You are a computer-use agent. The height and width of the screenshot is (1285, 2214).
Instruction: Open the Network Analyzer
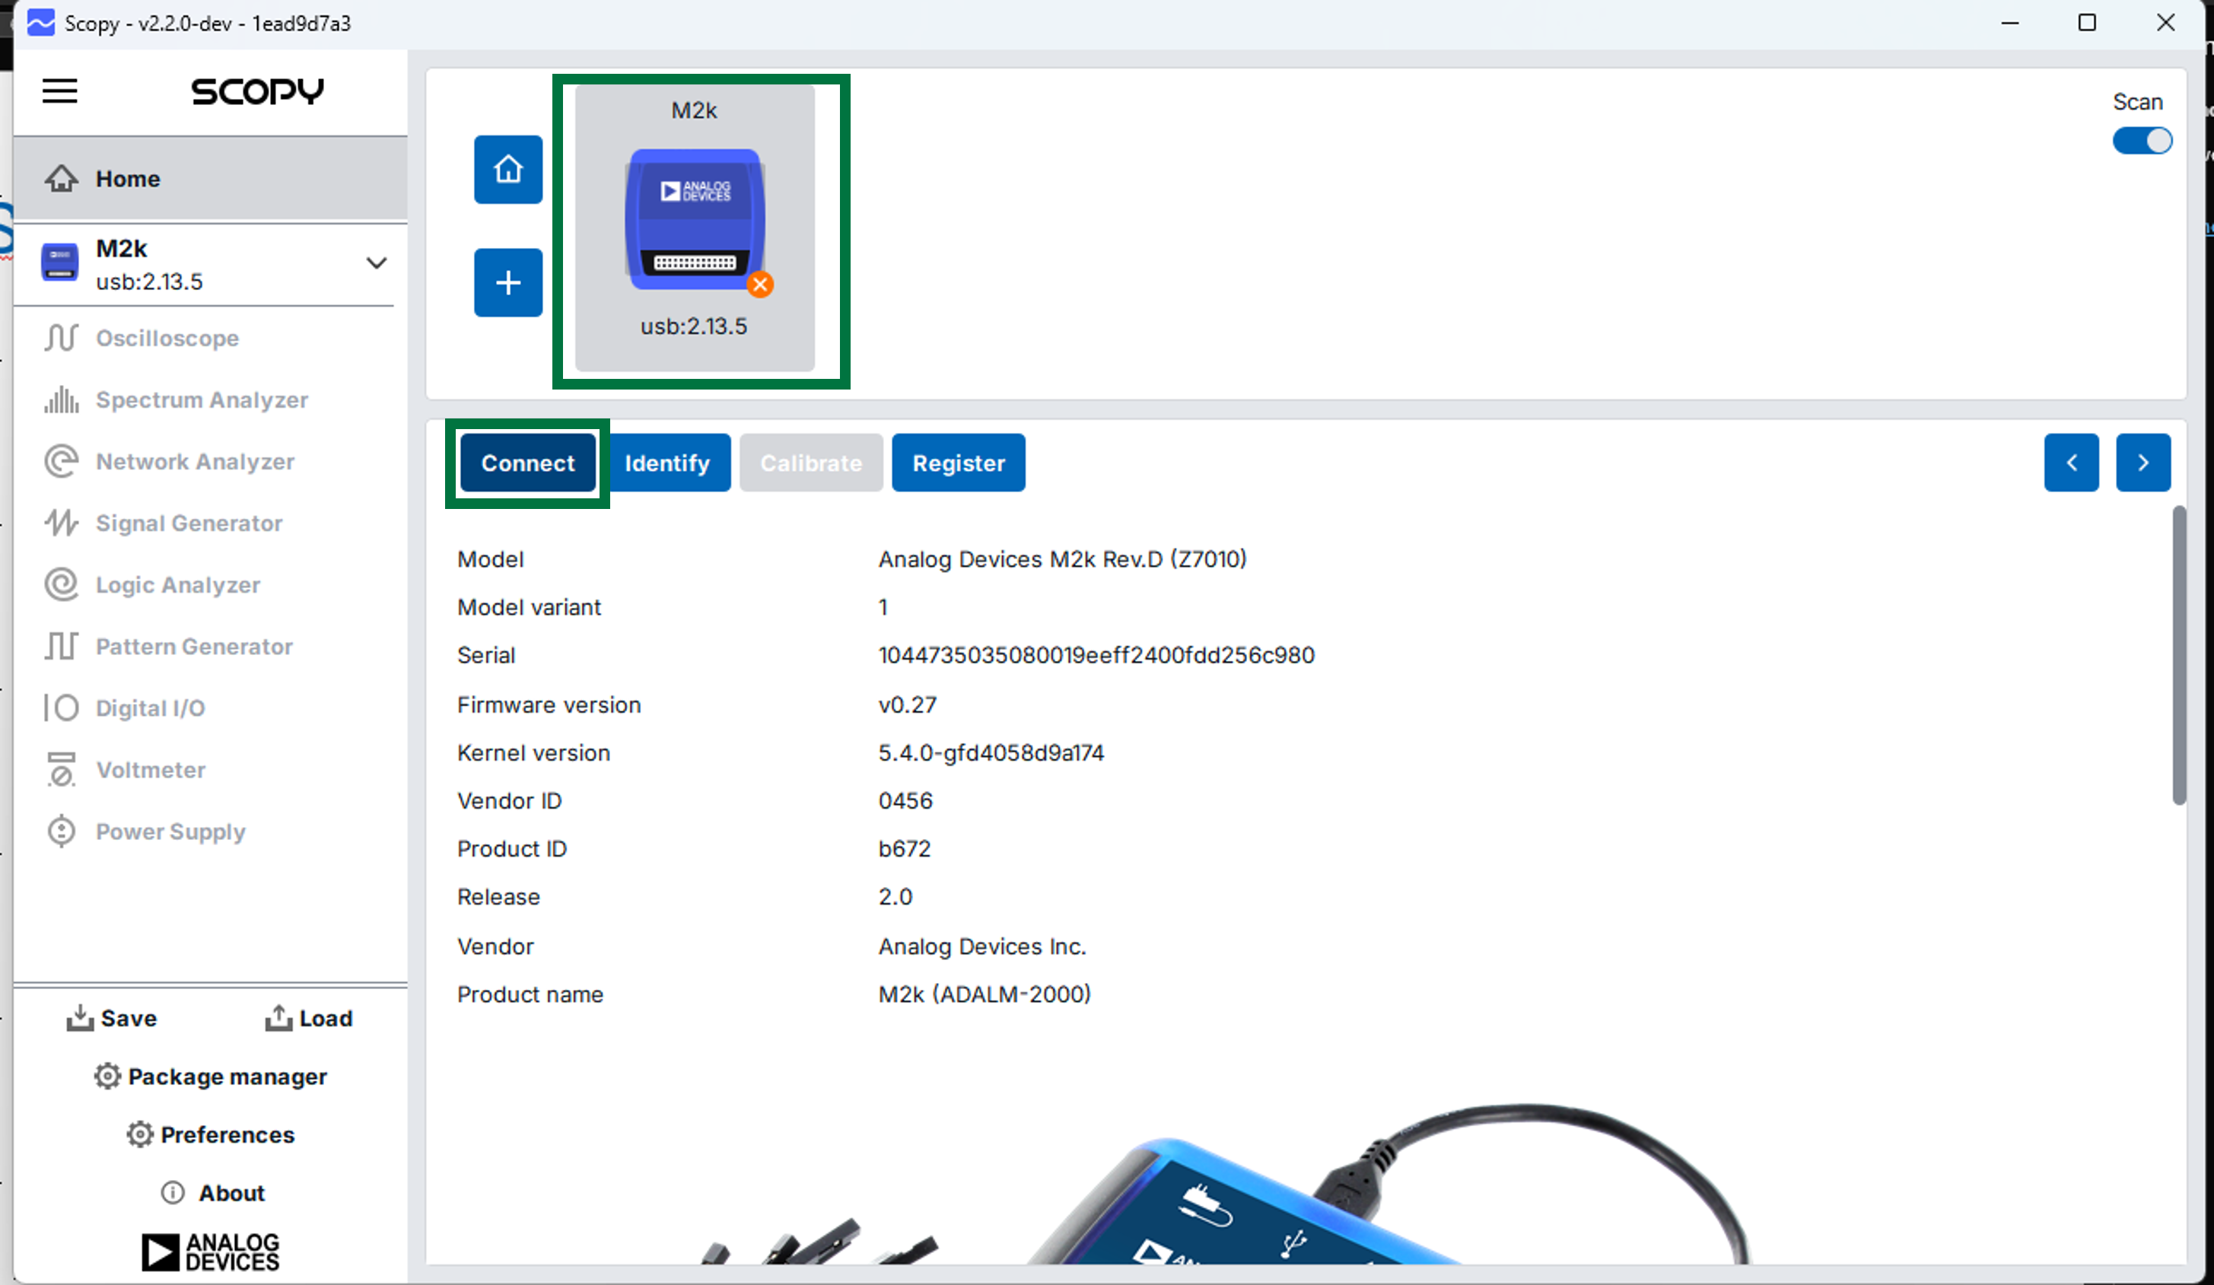coord(194,461)
